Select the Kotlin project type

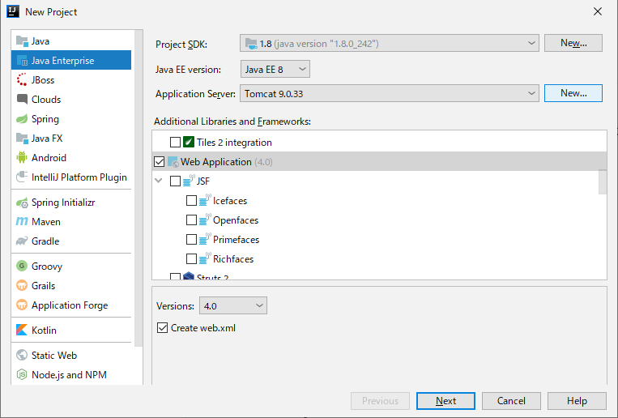71,330
